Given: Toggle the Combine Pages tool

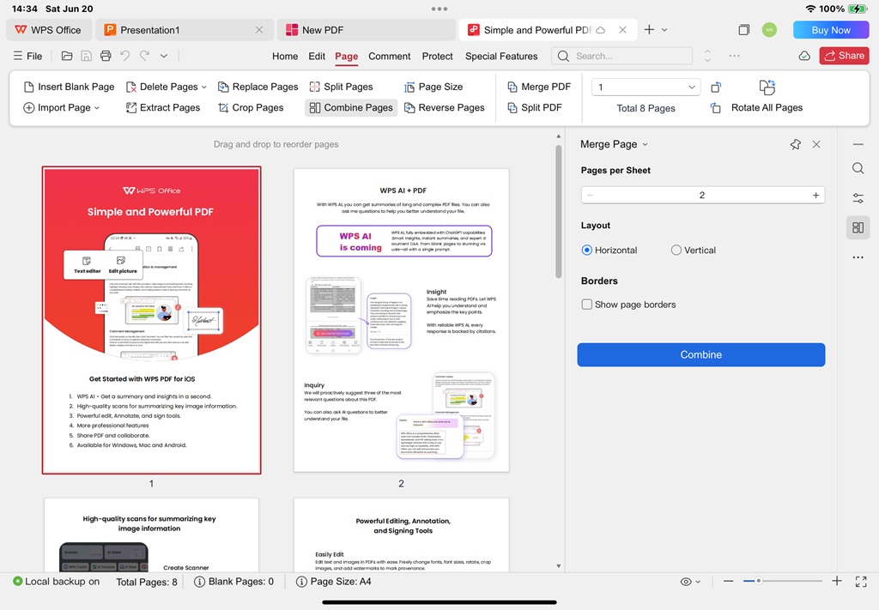Looking at the screenshot, I should [351, 107].
